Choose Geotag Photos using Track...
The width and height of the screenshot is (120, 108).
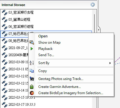61,79
